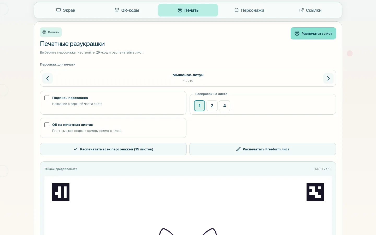Select 1 coloring page per sheet
376x235 pixels.
click(199, 106)
